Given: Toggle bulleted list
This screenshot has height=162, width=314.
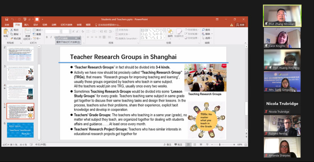Looking at the screenshot, I should tap(88, 31).
